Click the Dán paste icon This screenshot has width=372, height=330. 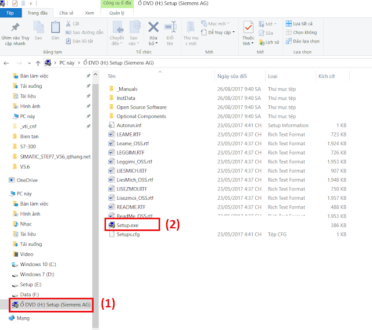55,27
